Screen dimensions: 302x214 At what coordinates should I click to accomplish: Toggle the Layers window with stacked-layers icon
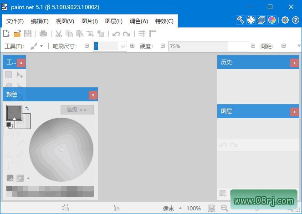coord(261,20)
